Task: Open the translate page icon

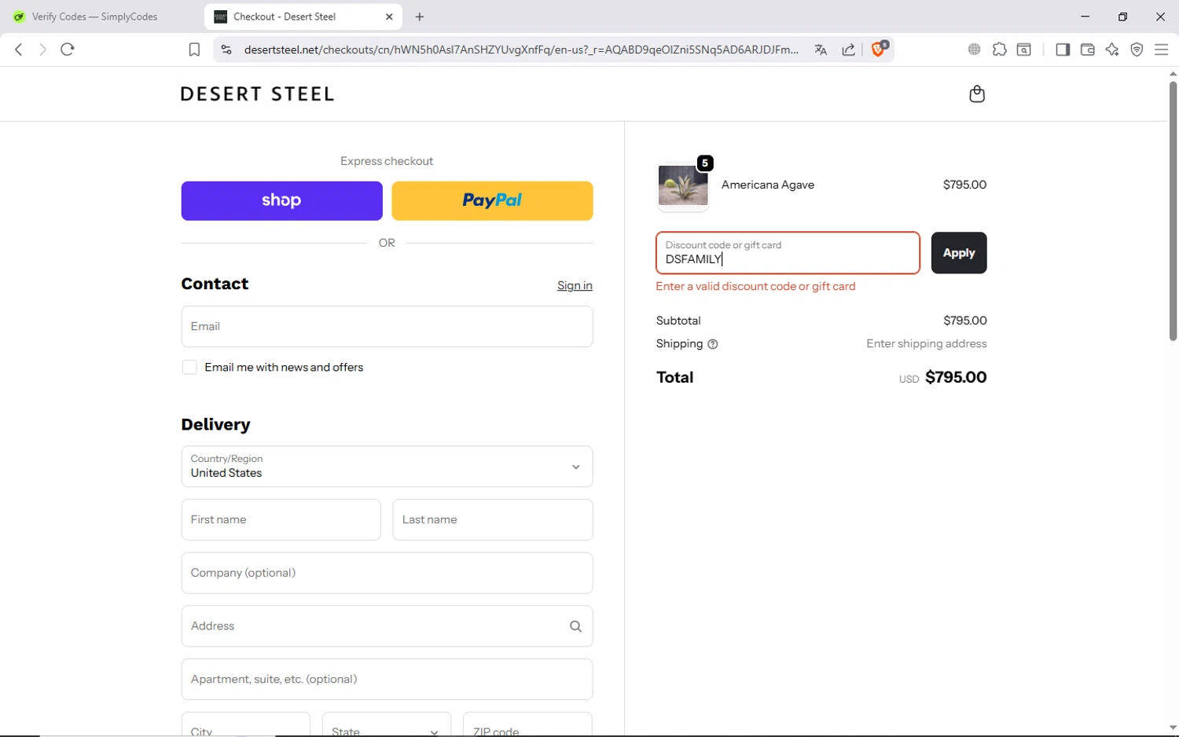Action: point(821,49)
